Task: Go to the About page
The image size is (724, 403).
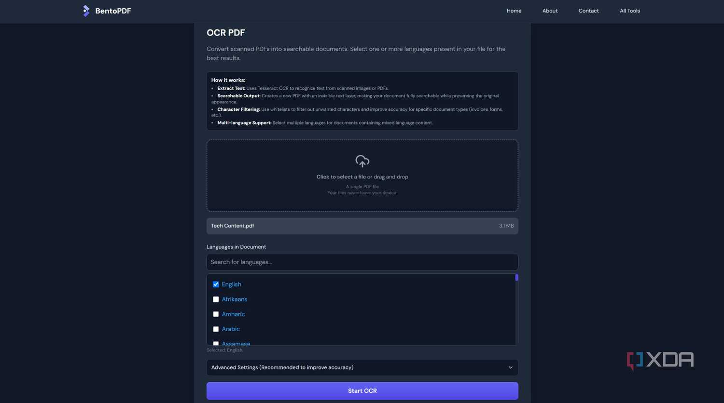Action: tap(550, 11)
